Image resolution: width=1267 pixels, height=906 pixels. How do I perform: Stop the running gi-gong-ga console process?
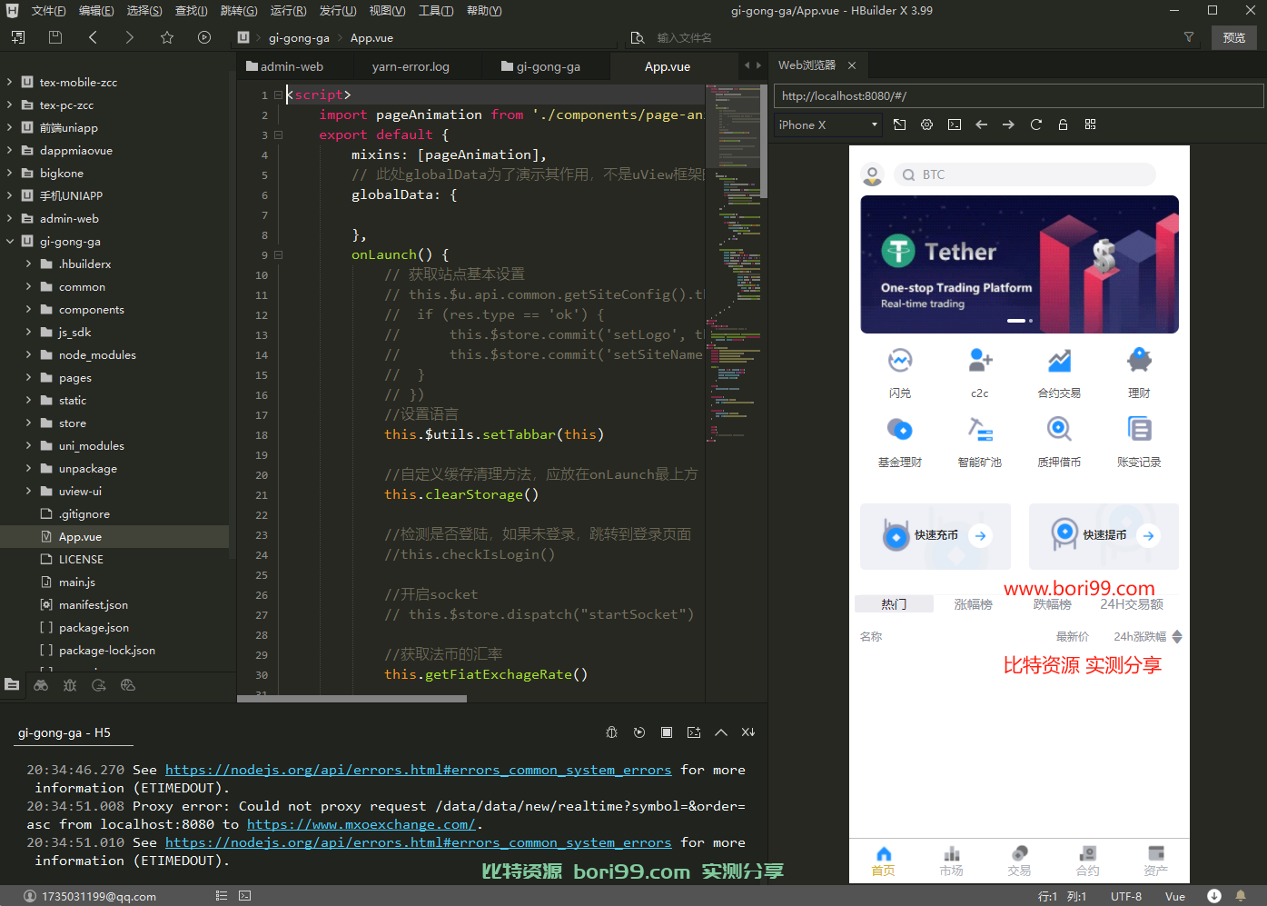tap(667, 732)
